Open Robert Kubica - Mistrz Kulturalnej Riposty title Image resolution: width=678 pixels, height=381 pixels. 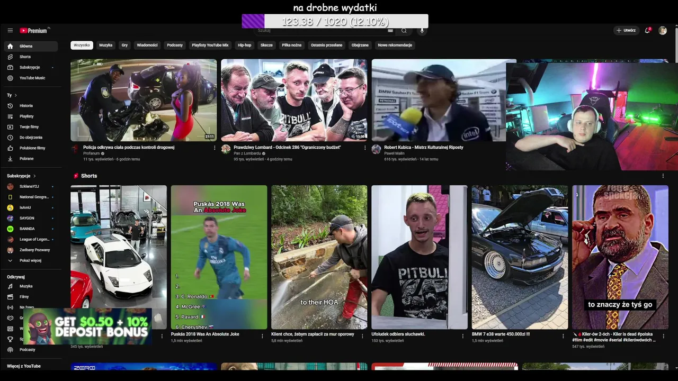pyautogui.click(x=424, y=148)
